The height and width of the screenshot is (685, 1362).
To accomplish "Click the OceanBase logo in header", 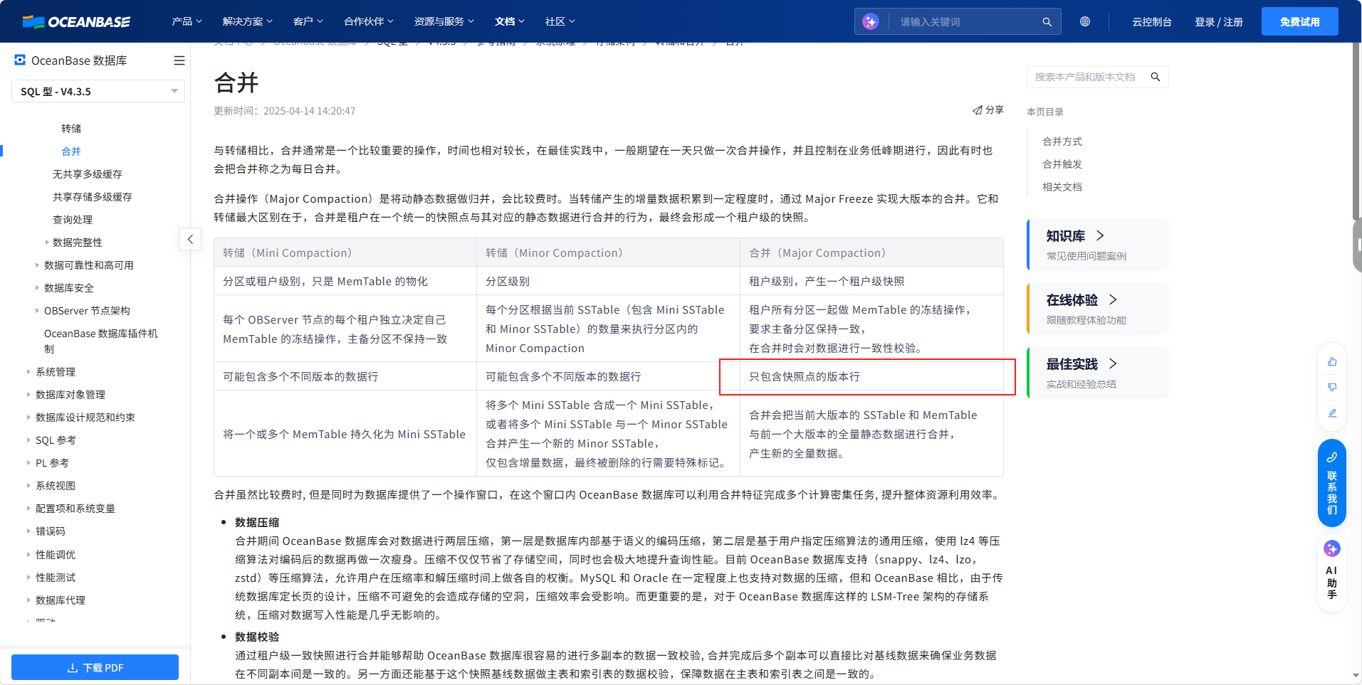I will click(76, 21).
